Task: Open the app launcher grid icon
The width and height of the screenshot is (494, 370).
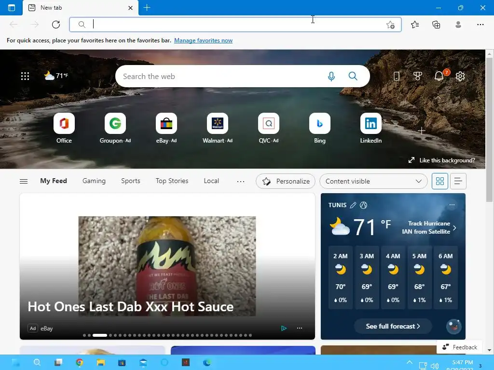Action: pyautogui.click(x=25, y=76)
